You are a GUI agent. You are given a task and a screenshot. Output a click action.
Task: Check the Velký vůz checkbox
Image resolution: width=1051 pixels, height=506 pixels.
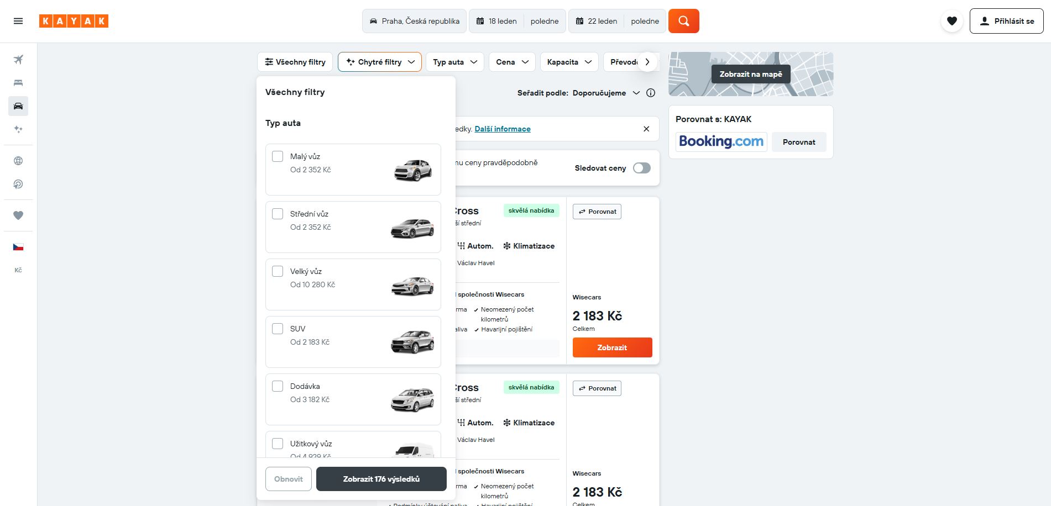(278, 271)
